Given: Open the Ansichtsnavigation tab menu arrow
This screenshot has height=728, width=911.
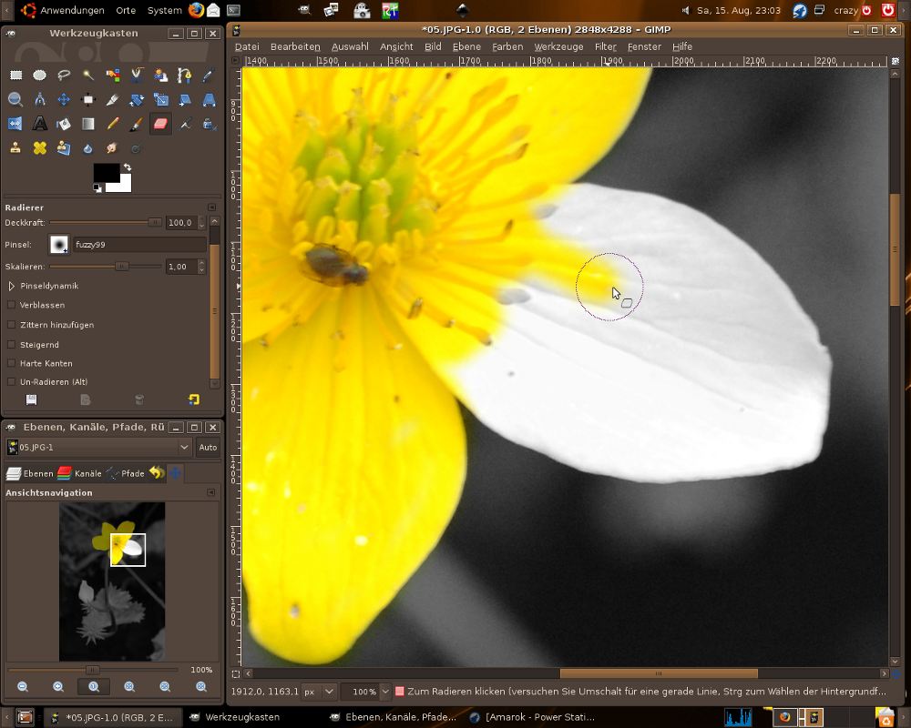Looking at the screenshot, I should tap(211, 492).
